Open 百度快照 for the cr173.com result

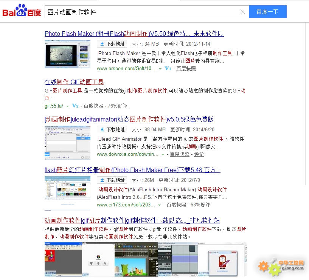(176, 205)
